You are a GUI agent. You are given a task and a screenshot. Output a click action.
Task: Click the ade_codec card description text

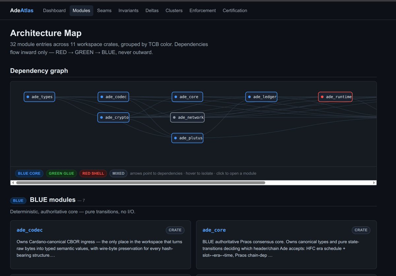[99, 249]
